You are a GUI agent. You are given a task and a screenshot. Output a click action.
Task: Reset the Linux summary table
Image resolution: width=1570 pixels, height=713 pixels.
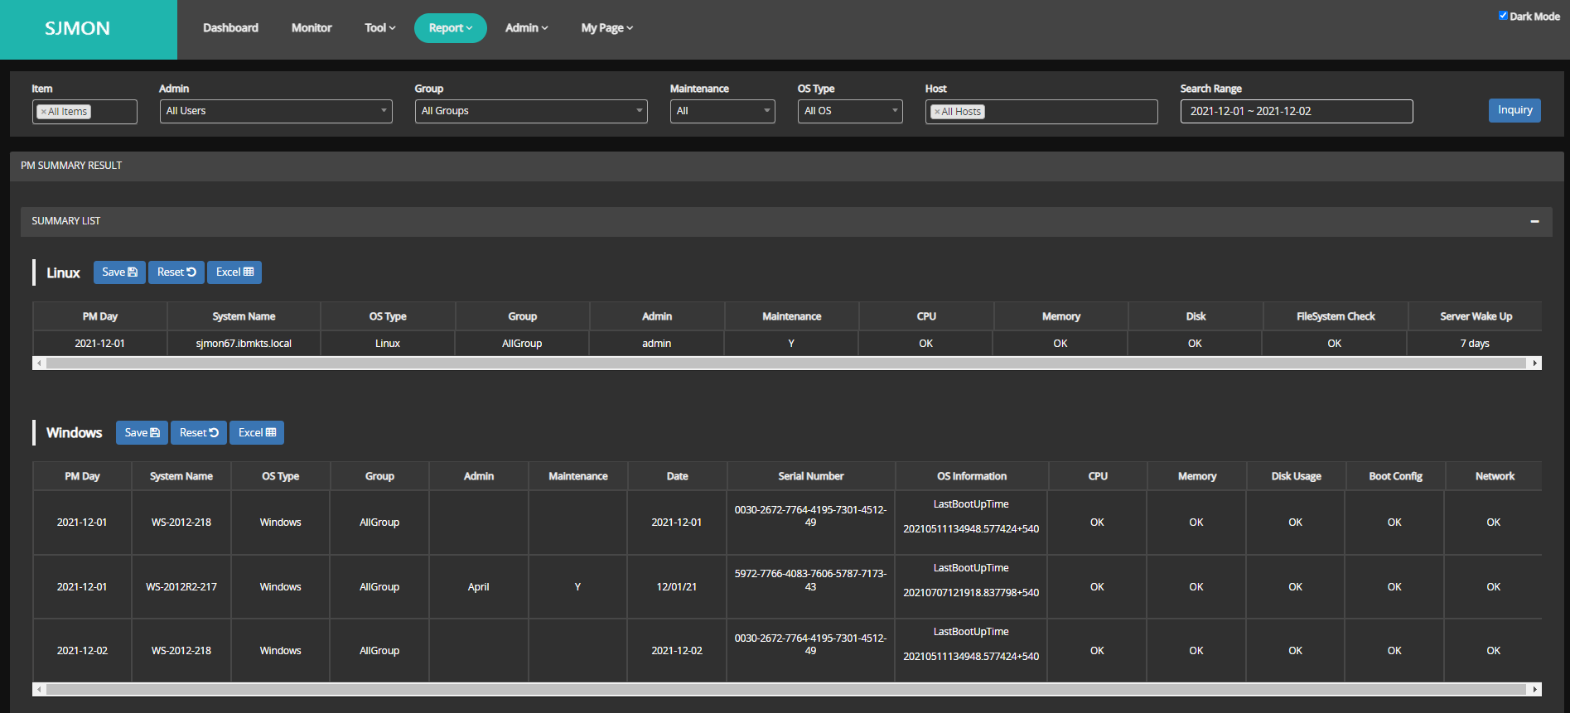pyautogui.click(x=176, y=272)
